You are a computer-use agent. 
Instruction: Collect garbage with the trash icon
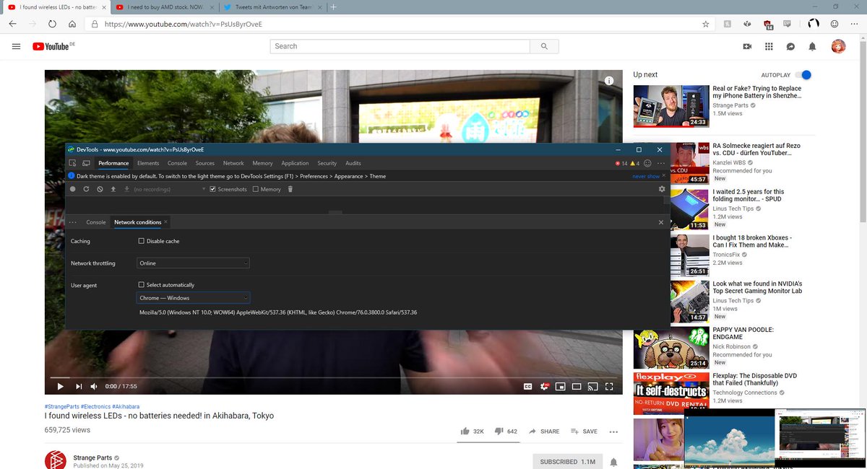pyautogui.click(x=290, y=189)
